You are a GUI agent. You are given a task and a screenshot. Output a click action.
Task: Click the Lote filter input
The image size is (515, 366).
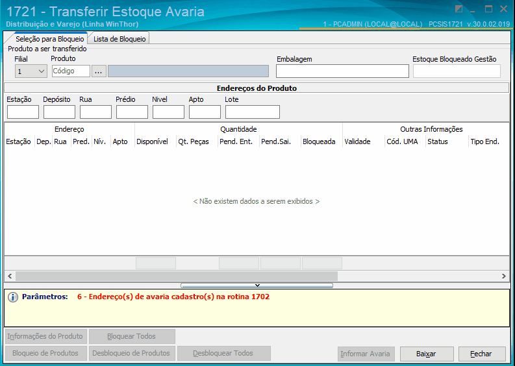click(253, 112)
